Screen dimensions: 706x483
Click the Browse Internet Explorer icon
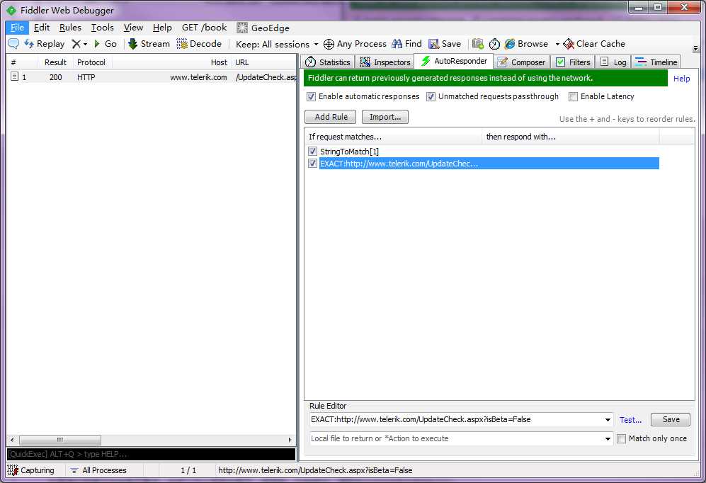tap(510, 44)
